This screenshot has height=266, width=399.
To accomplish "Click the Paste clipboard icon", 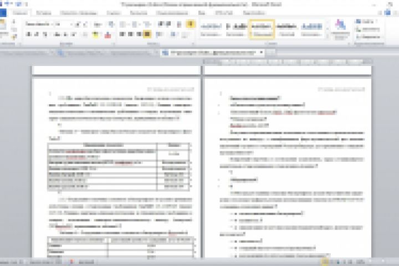I will pos(3,25).
